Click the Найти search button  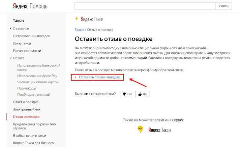click(223, 6)
